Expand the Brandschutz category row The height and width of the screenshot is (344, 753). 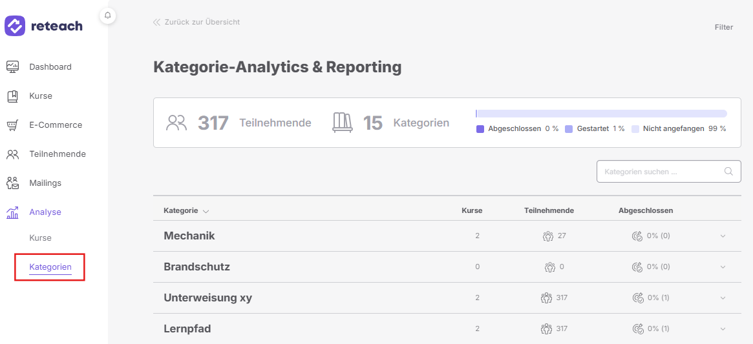[723, 267]
